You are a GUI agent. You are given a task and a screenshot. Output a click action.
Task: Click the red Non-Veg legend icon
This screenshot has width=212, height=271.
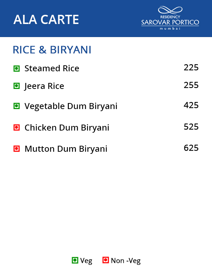pos(105,260)
